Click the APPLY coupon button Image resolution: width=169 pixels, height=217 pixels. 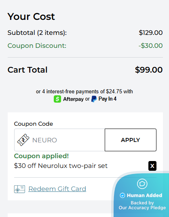pos(131,140)
